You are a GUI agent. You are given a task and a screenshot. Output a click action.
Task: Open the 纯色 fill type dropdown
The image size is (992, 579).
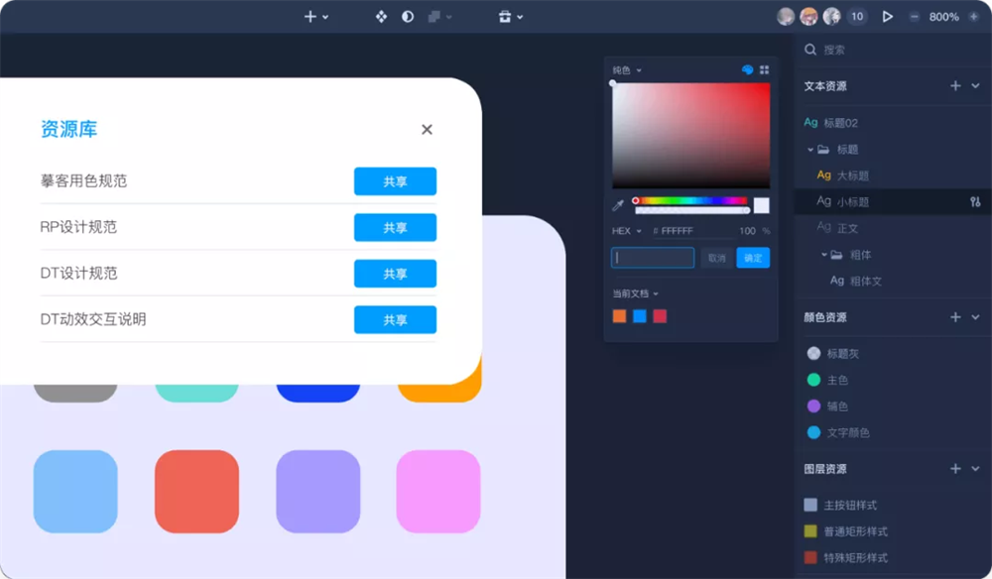626,70
